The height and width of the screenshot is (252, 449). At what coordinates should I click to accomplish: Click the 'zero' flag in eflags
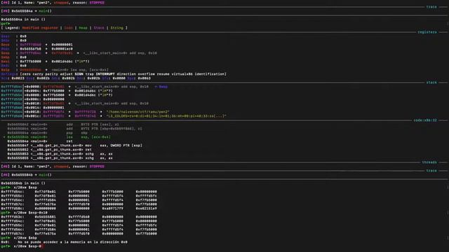[x=27, y=74]
